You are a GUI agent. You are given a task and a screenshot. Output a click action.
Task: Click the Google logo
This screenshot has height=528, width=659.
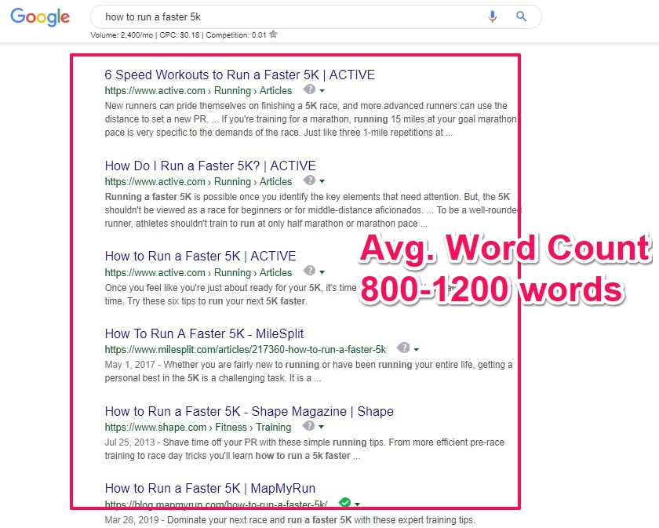click(40, 16)
